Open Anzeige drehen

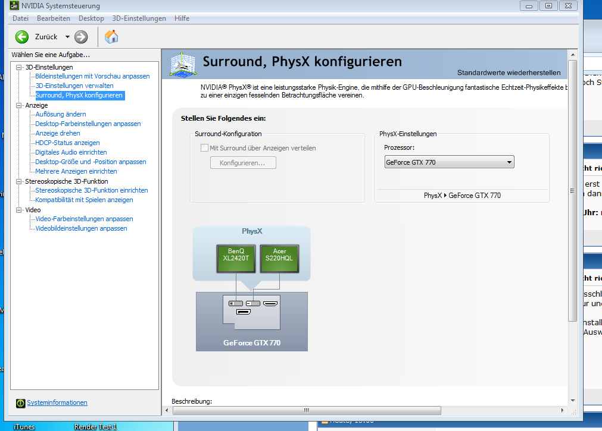58,133
